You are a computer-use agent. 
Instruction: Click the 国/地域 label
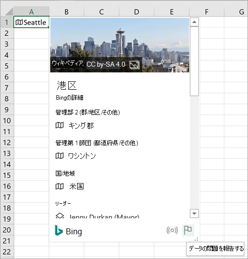pyautogui.click(x=65, y=174)
